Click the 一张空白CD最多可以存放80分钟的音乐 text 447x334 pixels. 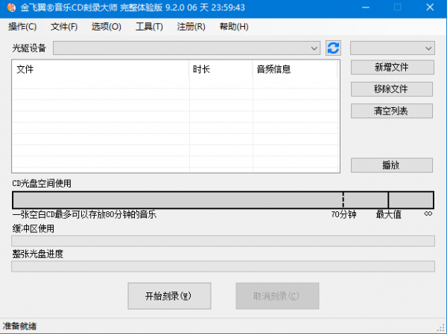[x=84, y=214]
